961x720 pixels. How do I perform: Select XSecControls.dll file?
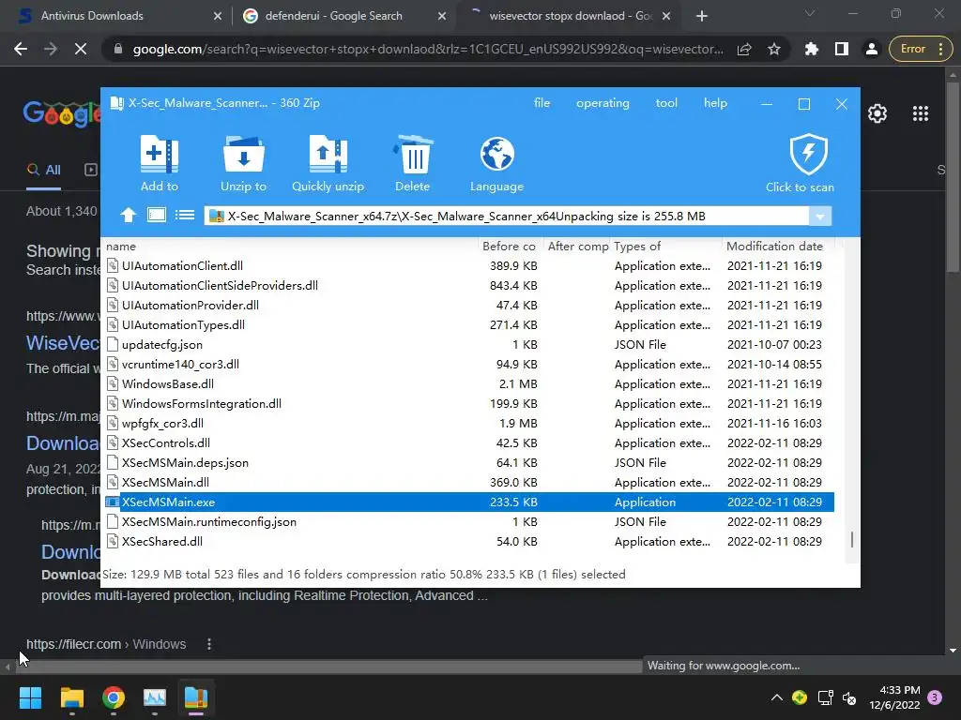coord(469,442)
